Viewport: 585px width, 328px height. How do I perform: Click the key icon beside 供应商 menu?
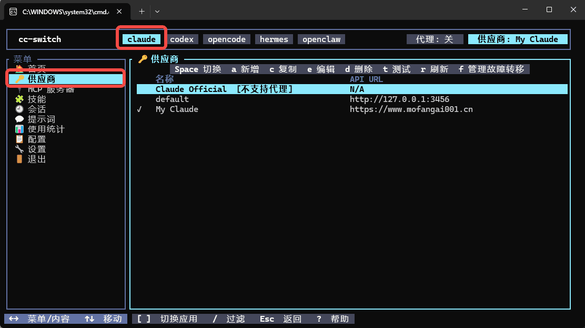[19, 79]
